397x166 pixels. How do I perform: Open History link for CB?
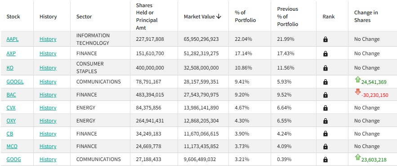coord(48,134)
